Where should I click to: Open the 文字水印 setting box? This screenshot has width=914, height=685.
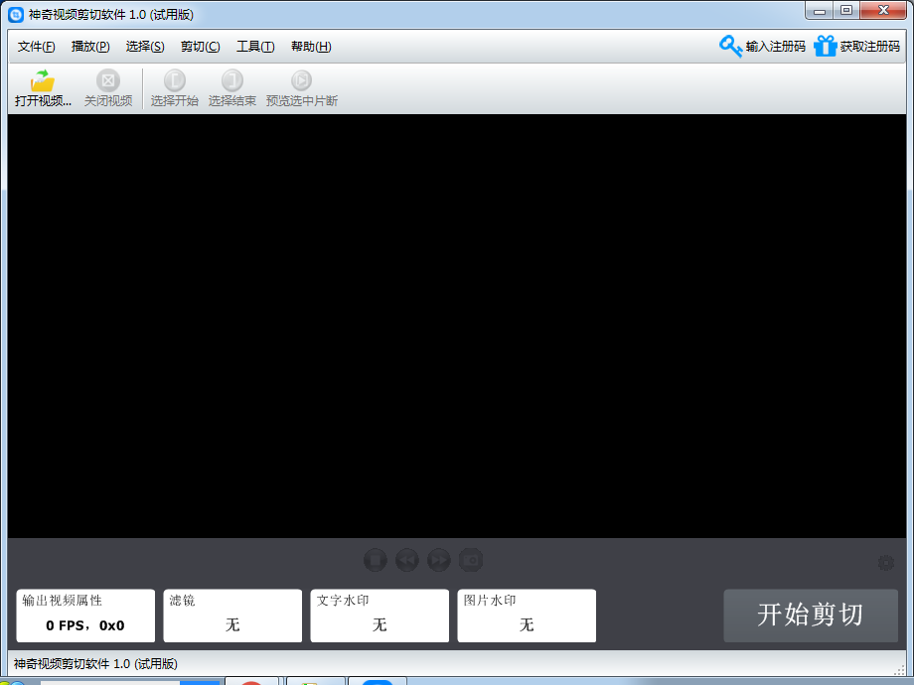pyautogui.click(x=380, y=616)
